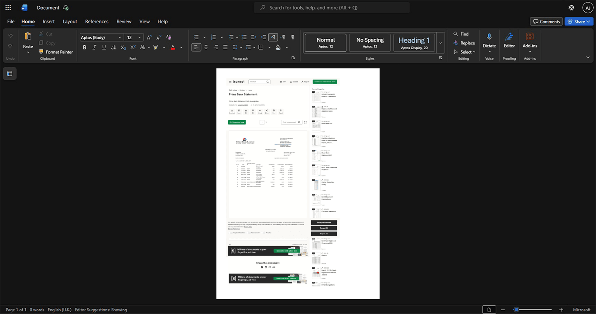Toggle Underline formatting

[104, 47]
